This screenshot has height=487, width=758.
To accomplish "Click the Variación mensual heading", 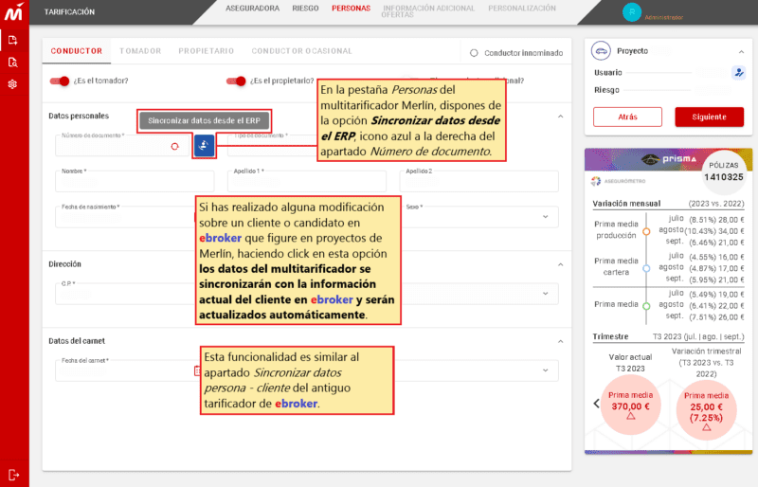I will click(626, 204).
